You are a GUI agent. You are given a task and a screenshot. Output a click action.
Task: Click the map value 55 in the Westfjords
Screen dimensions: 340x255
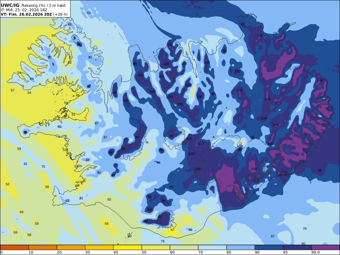click(x=53, y=36)
